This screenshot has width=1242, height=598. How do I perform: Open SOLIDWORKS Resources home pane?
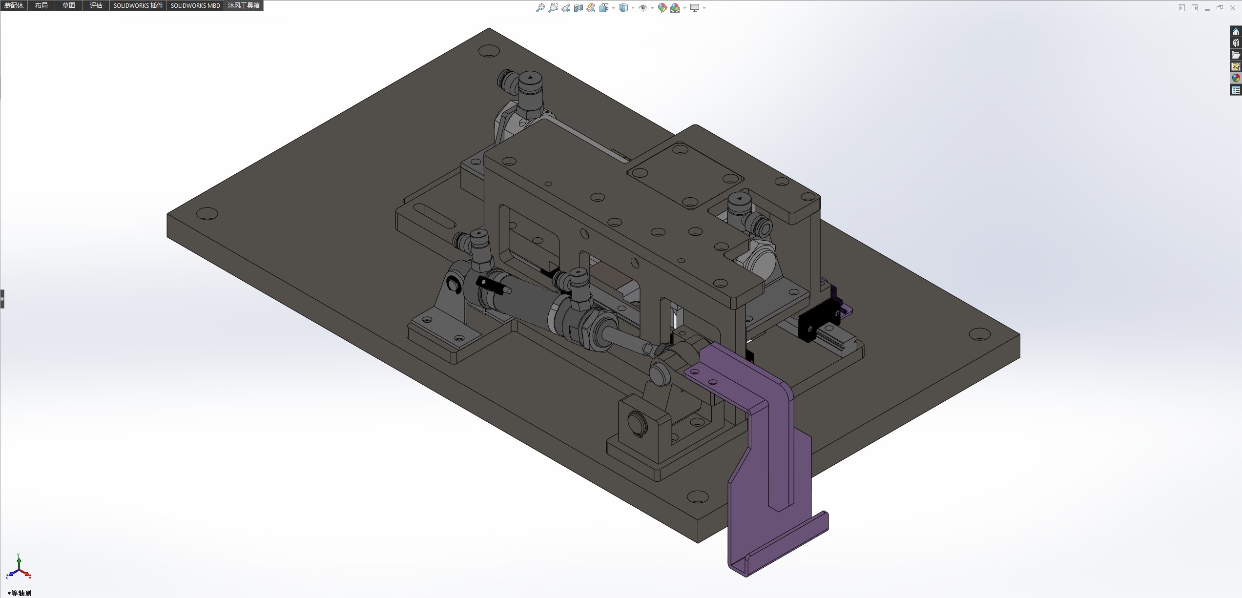[1236, 32]
